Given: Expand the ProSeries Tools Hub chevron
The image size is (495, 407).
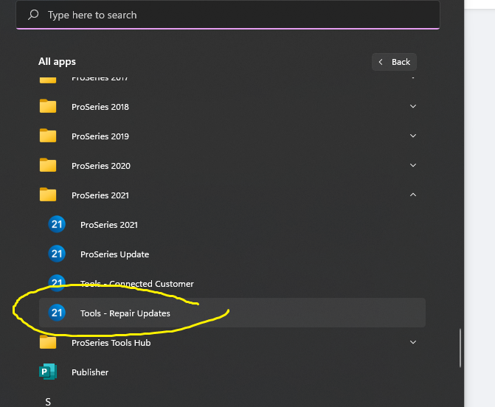Looking at the screenshot, I should coord(412,343).
